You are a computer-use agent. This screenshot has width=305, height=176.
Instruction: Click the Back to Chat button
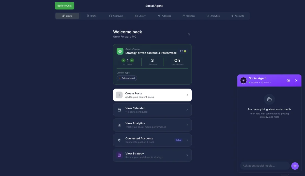pyautogui.click(x=65, y=6)
